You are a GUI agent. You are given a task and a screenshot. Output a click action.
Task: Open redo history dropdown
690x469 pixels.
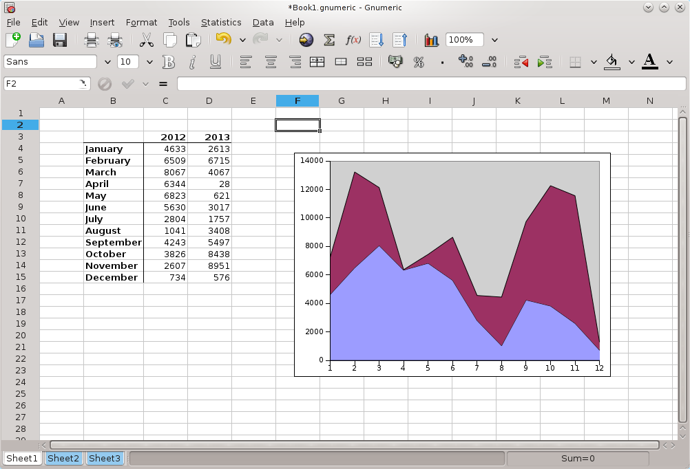point(279,40)
